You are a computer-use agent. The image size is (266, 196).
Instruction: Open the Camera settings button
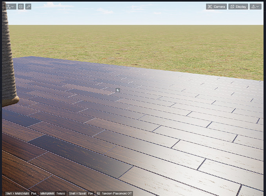216,7
